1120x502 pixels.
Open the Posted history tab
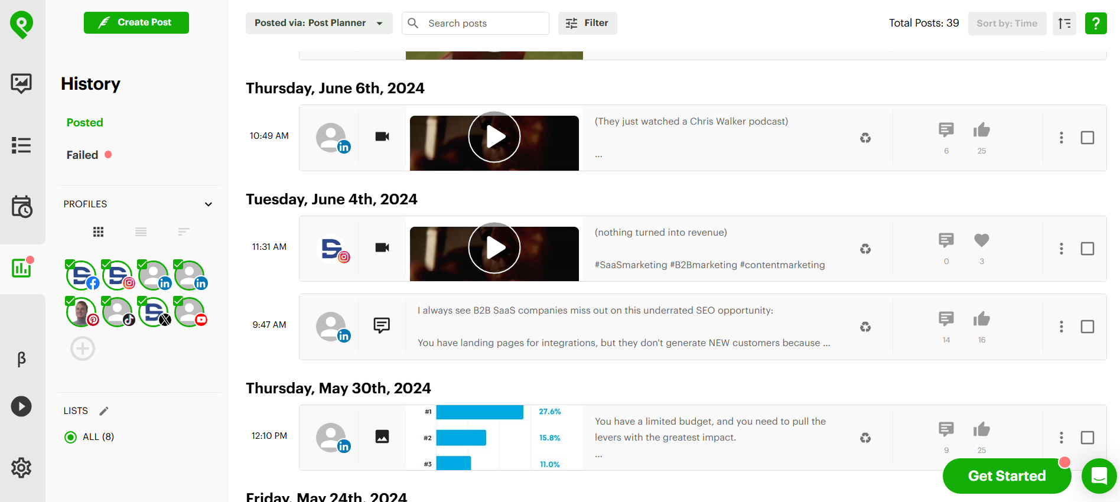(84, 122)
